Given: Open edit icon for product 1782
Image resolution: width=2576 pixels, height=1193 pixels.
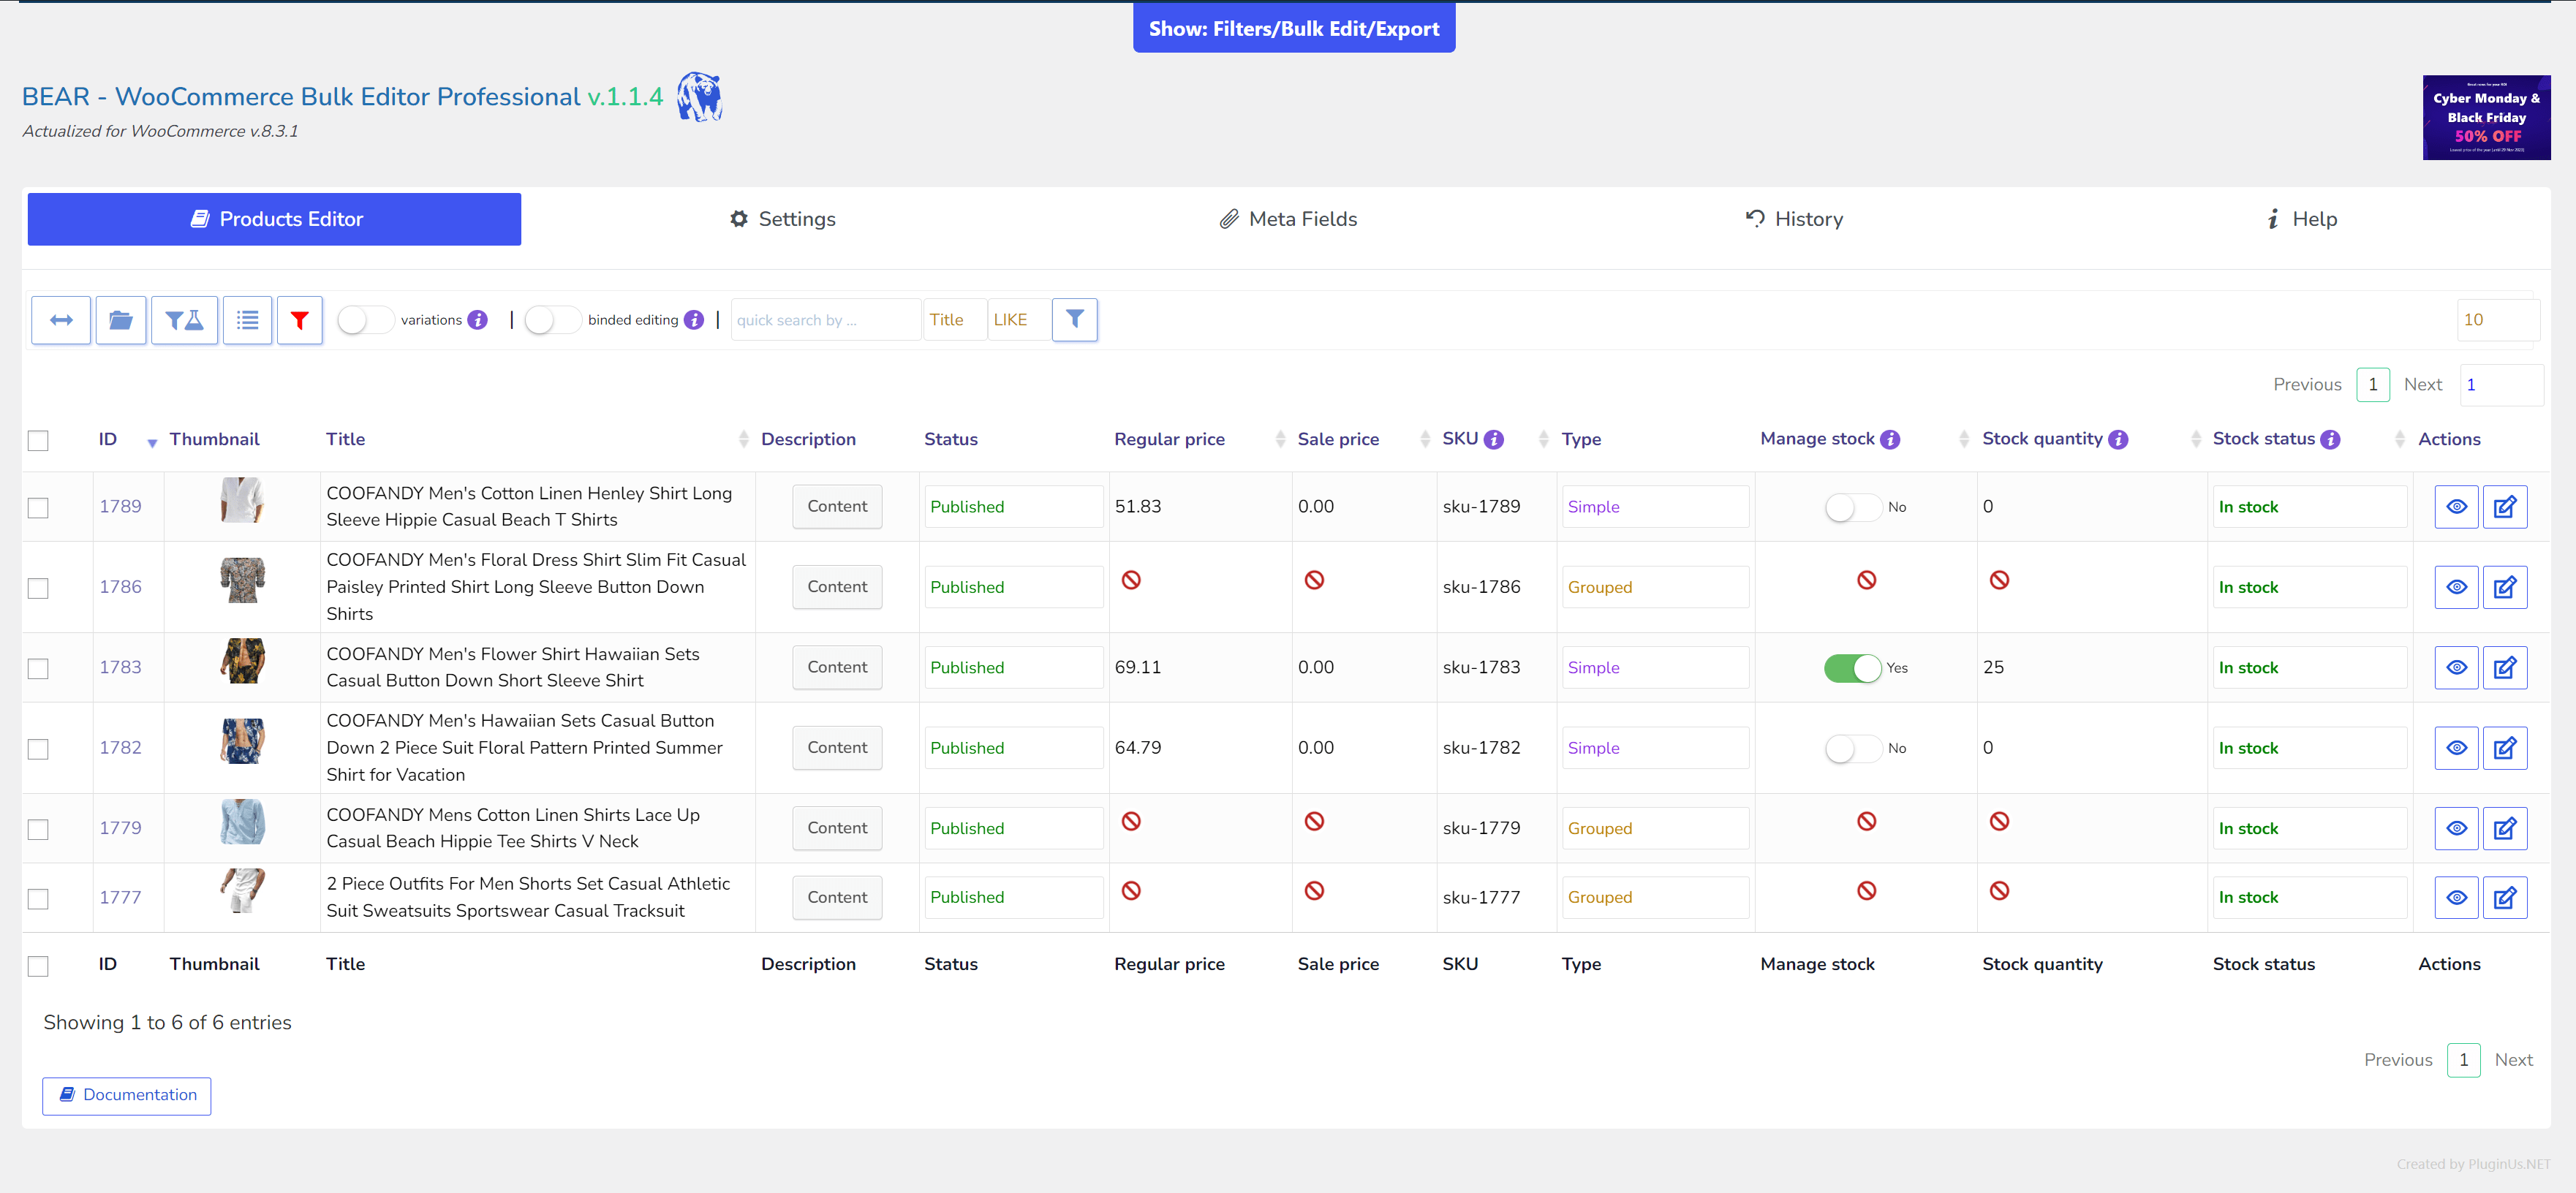Looking at the screenshot, I should coord(2504,748).
